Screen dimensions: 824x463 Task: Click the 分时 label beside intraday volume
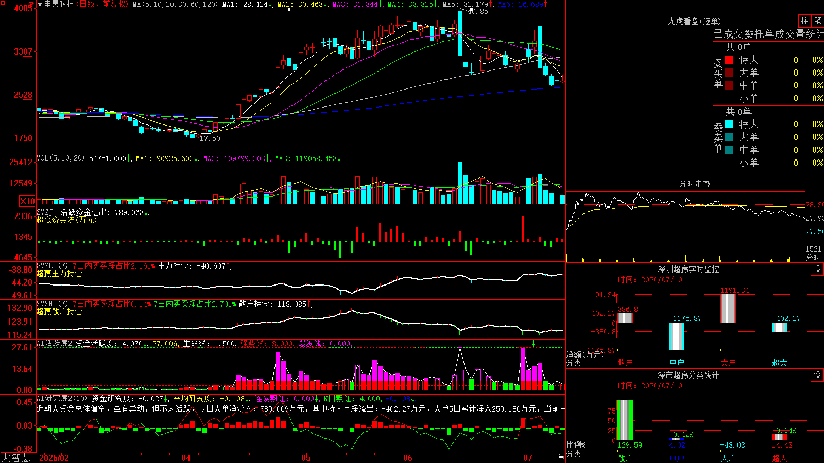(813, 258)
